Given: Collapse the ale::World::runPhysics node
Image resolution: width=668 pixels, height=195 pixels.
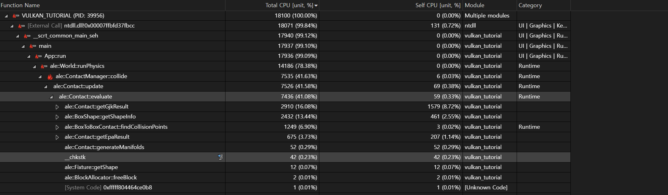Looking at the screenshot, I should [34, 66].
